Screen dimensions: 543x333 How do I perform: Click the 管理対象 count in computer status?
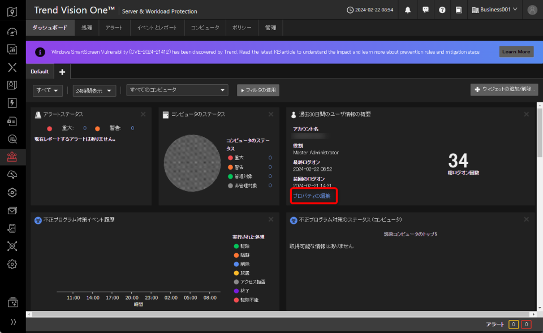(x=270, y=176)
